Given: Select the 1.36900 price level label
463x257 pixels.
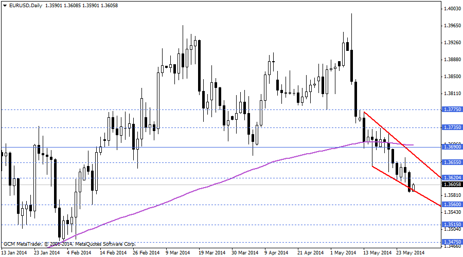Looking at the screenshot, I should click(x=452, y=146).
